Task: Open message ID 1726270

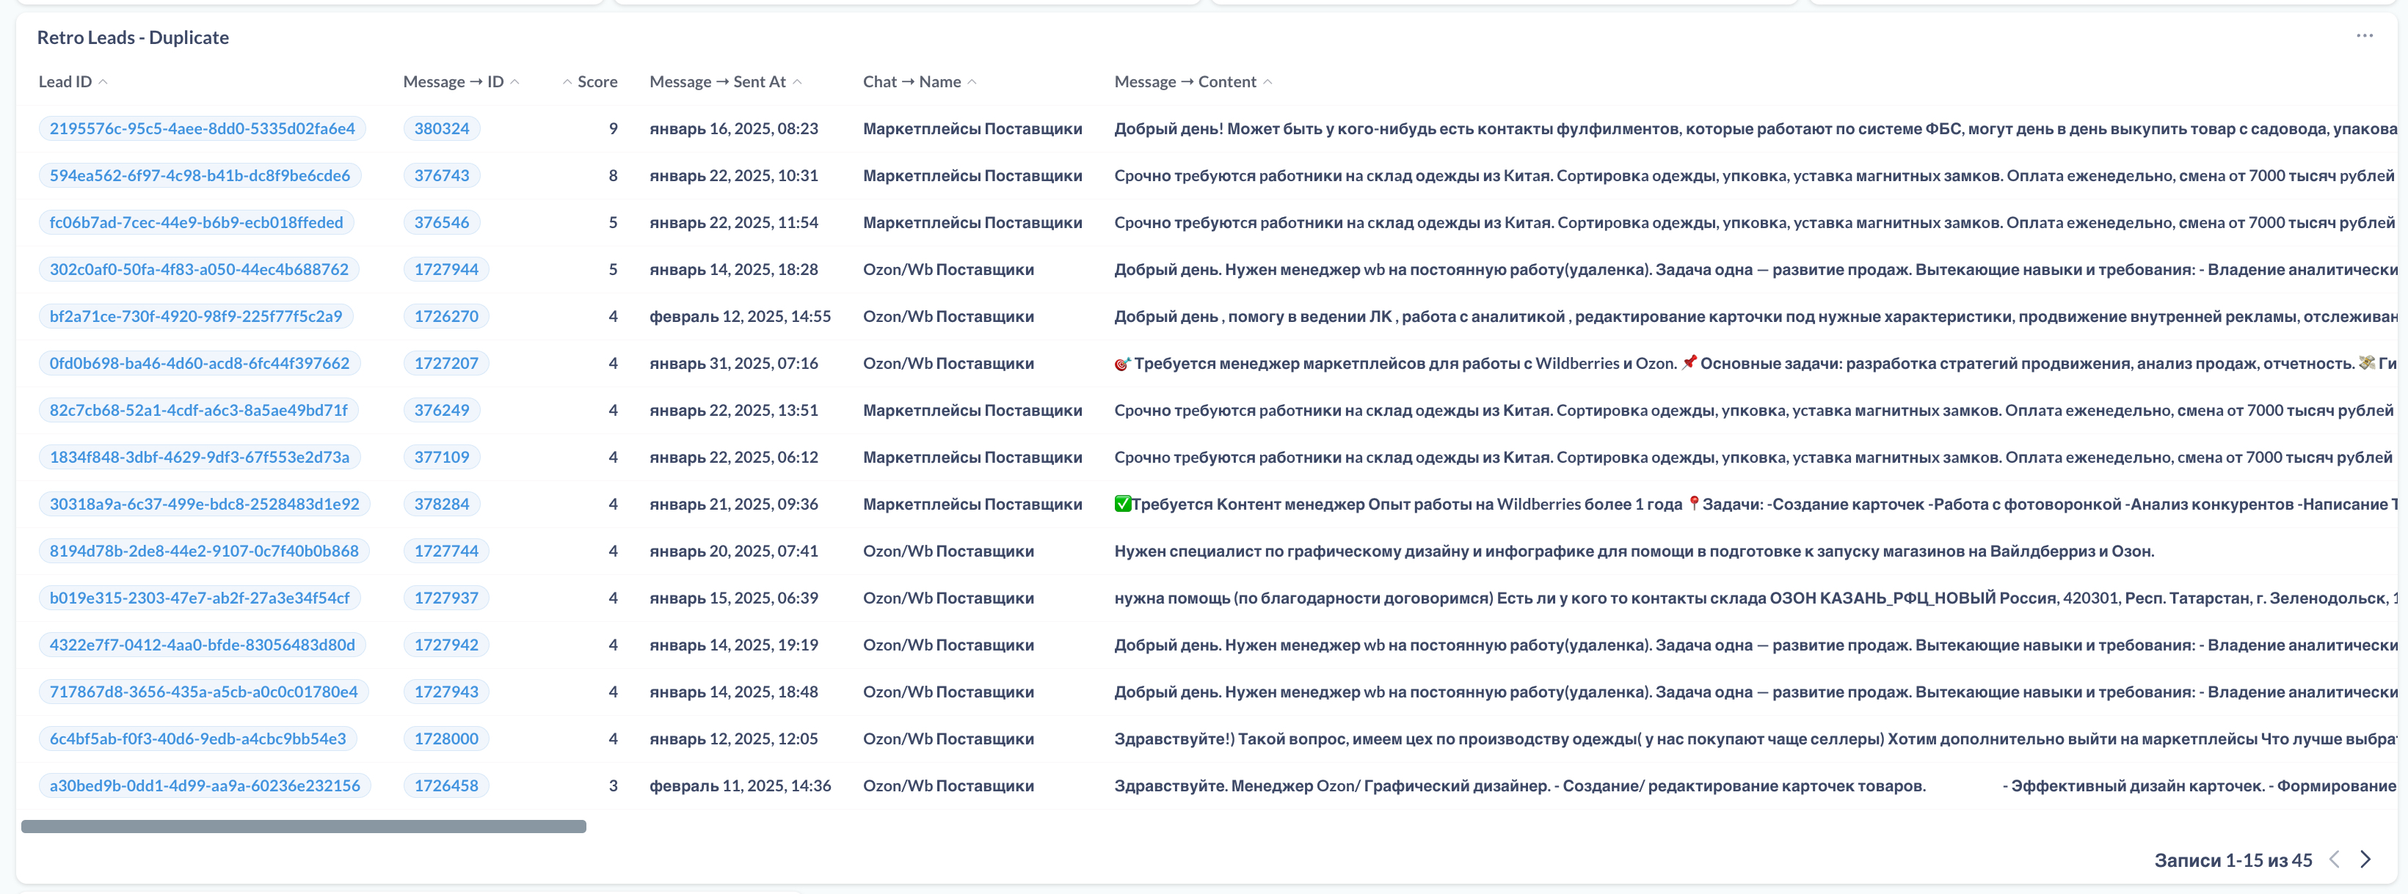Action: pyautogui.click(x=446, y=316)
